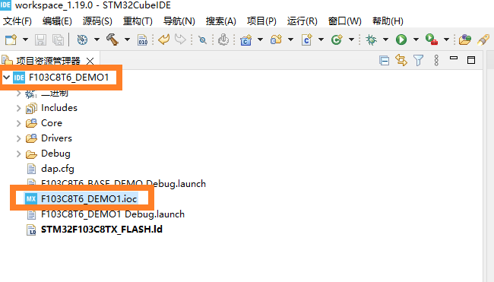Open the 编辑(E) menu

coord(57,21)
